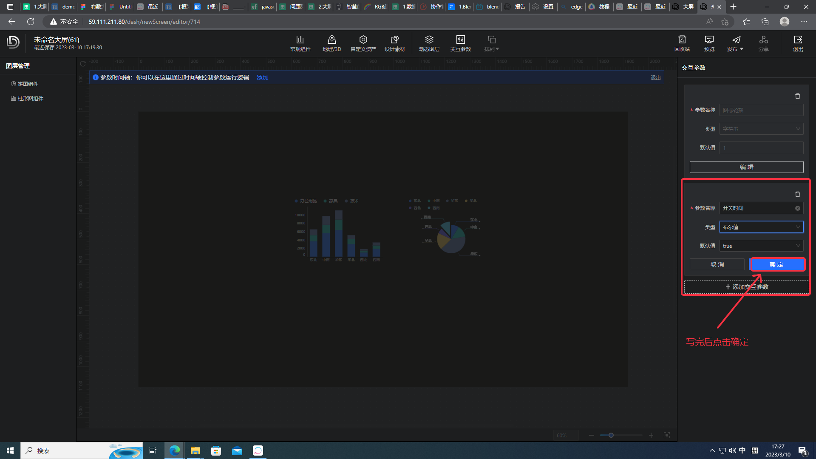Click the 60% zoom percentage field

[x=566, y=435]
